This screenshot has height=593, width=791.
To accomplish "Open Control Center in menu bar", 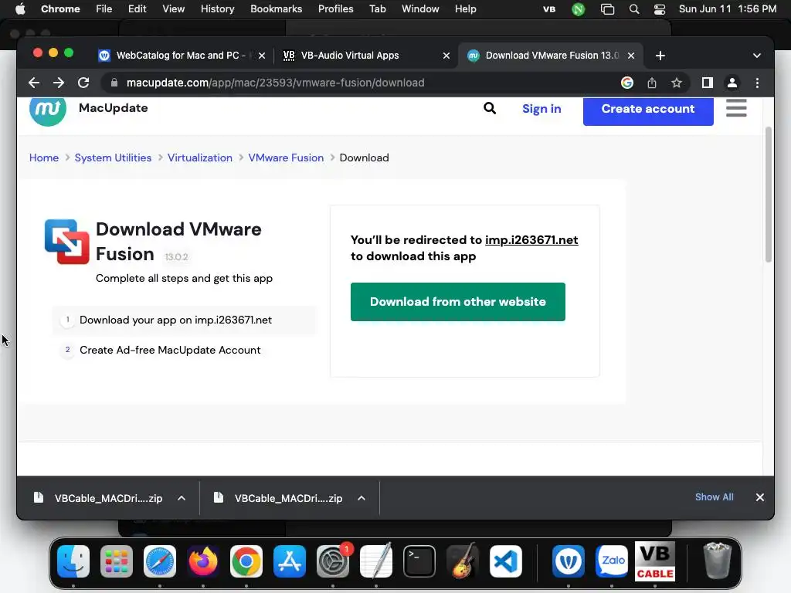I will 660,9.
